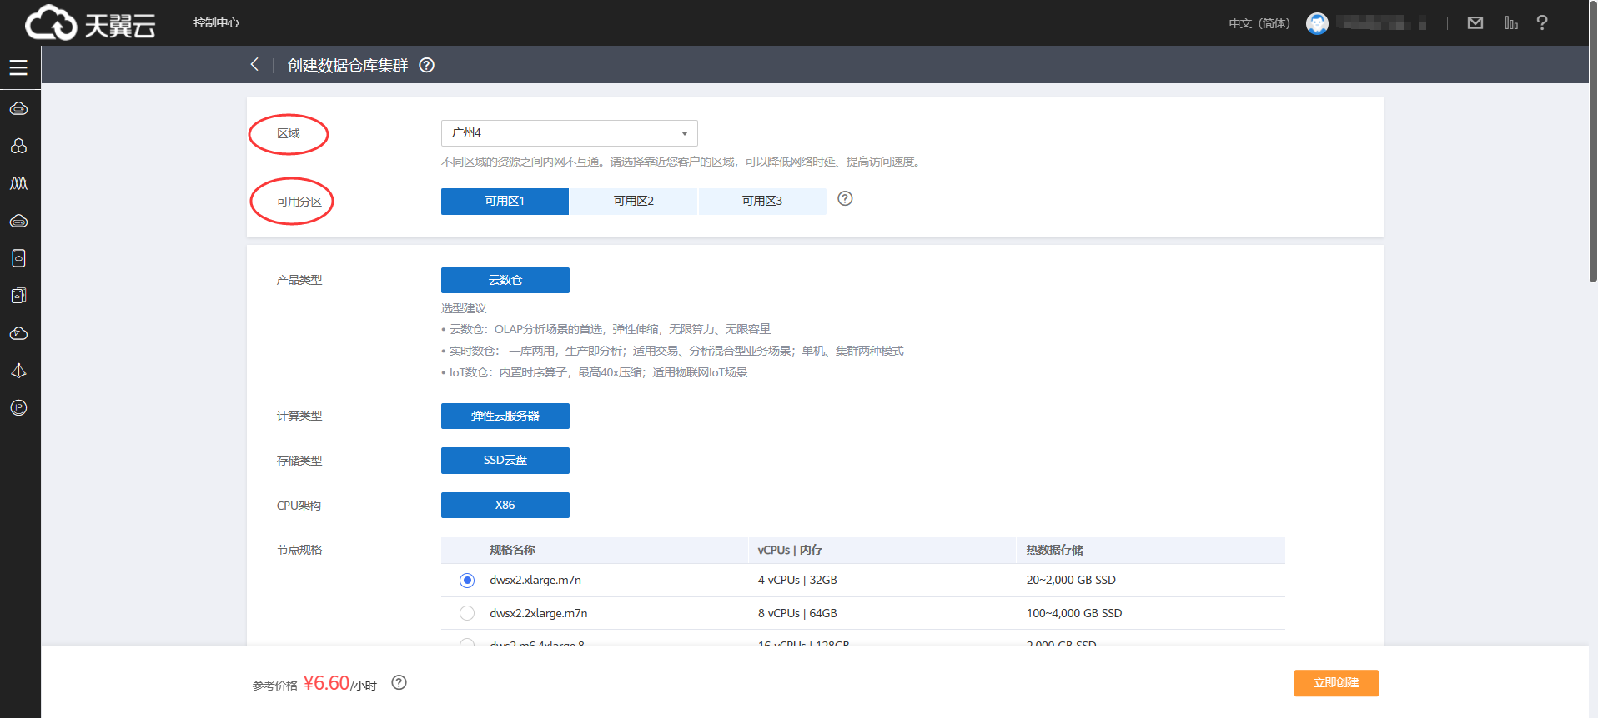Open help next to 创建数据仓库集群 title

(426, 65)
